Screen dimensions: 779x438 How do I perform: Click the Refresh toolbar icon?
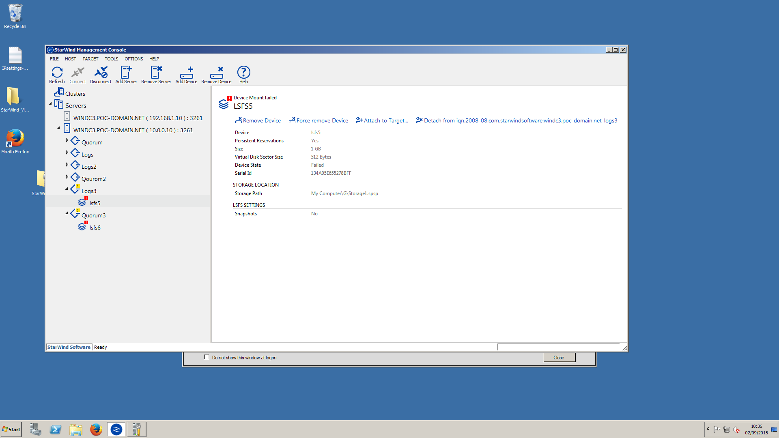[57, 75]
